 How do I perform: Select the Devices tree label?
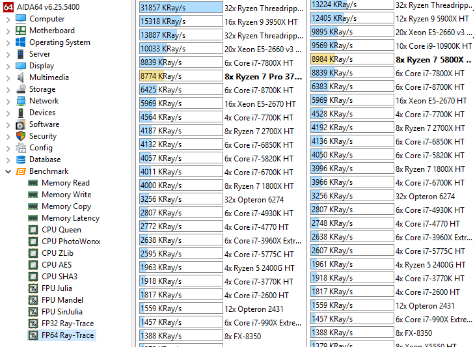tap(42, 113)
